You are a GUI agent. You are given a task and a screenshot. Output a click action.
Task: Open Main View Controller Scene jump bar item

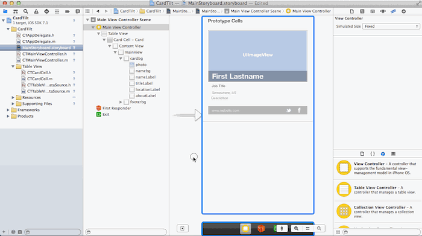(253, 11)
